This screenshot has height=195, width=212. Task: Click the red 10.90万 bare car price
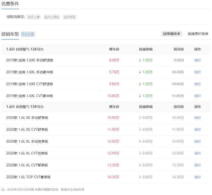tap(113, 118)
